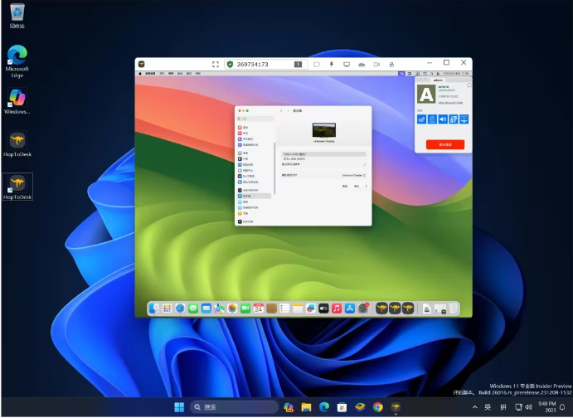
Task: Open the chat bubble icon in remote toolbar
Action: 316,64
